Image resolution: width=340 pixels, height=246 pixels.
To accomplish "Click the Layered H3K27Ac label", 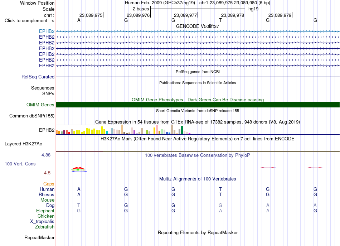I will click(23, 144).
